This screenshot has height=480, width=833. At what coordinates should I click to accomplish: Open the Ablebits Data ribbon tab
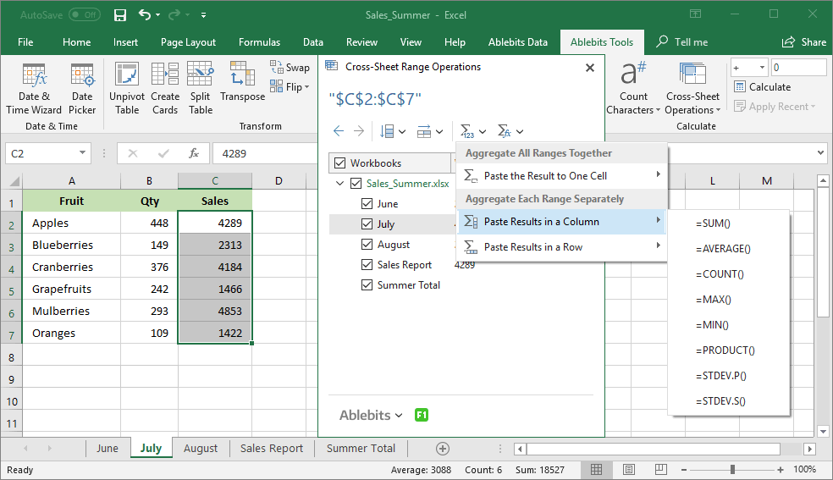coord(518,42)
